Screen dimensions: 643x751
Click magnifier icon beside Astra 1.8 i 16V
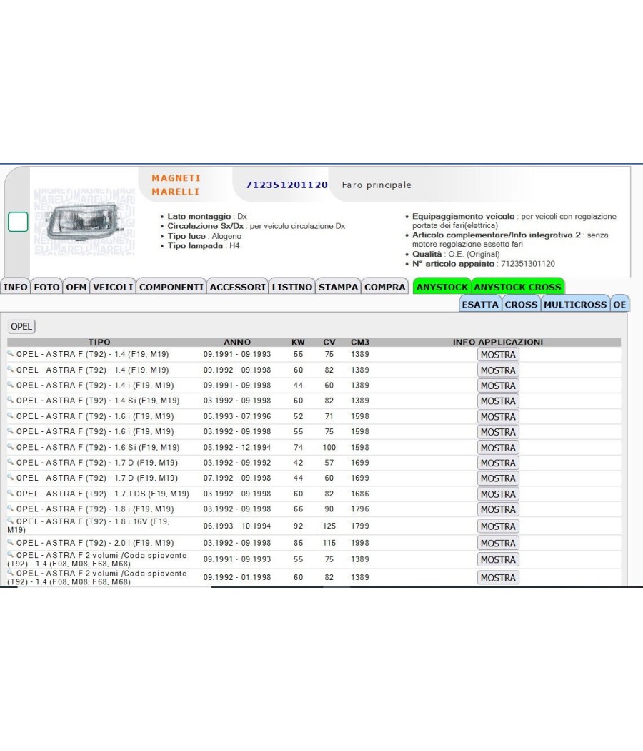11,521
